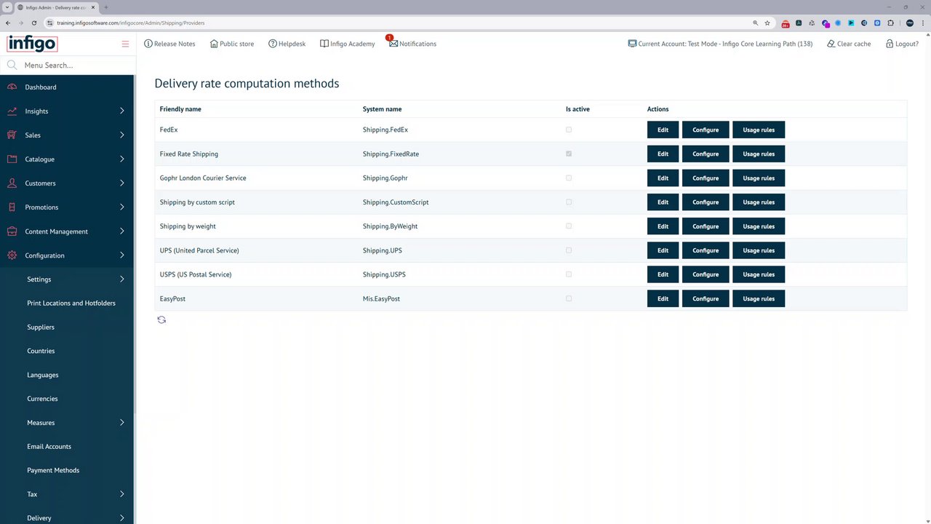931x524 pixels.
Task: Toggle USPS Is active checkbox
Action: [569, 274]
